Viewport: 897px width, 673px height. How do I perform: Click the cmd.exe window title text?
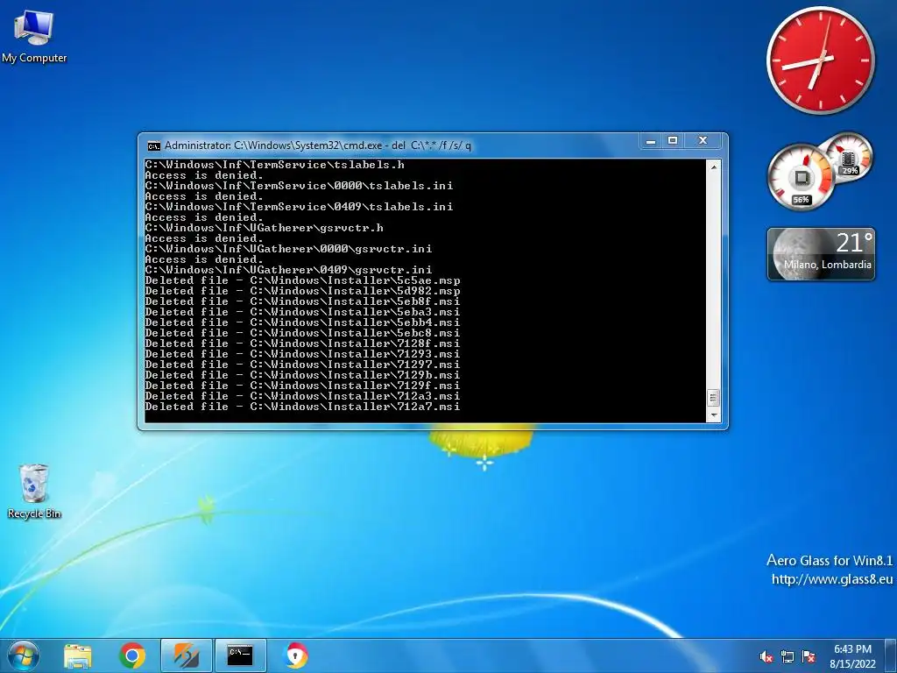(318, 145)
